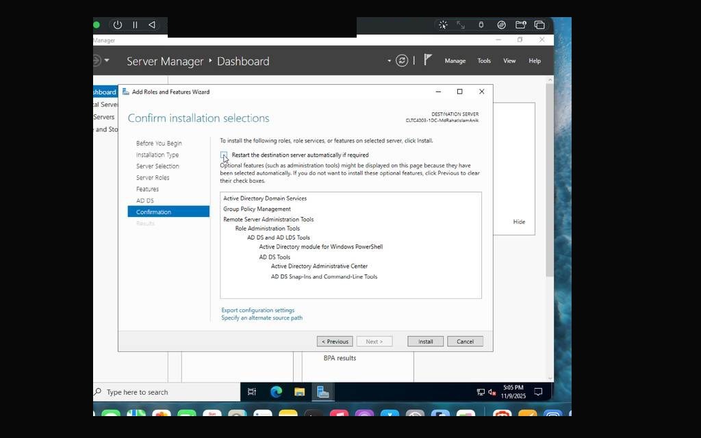The image size is (701, 438).
Task: Select 'AD DS and AD LDS Tools' entry
Action: click(279, 237)
